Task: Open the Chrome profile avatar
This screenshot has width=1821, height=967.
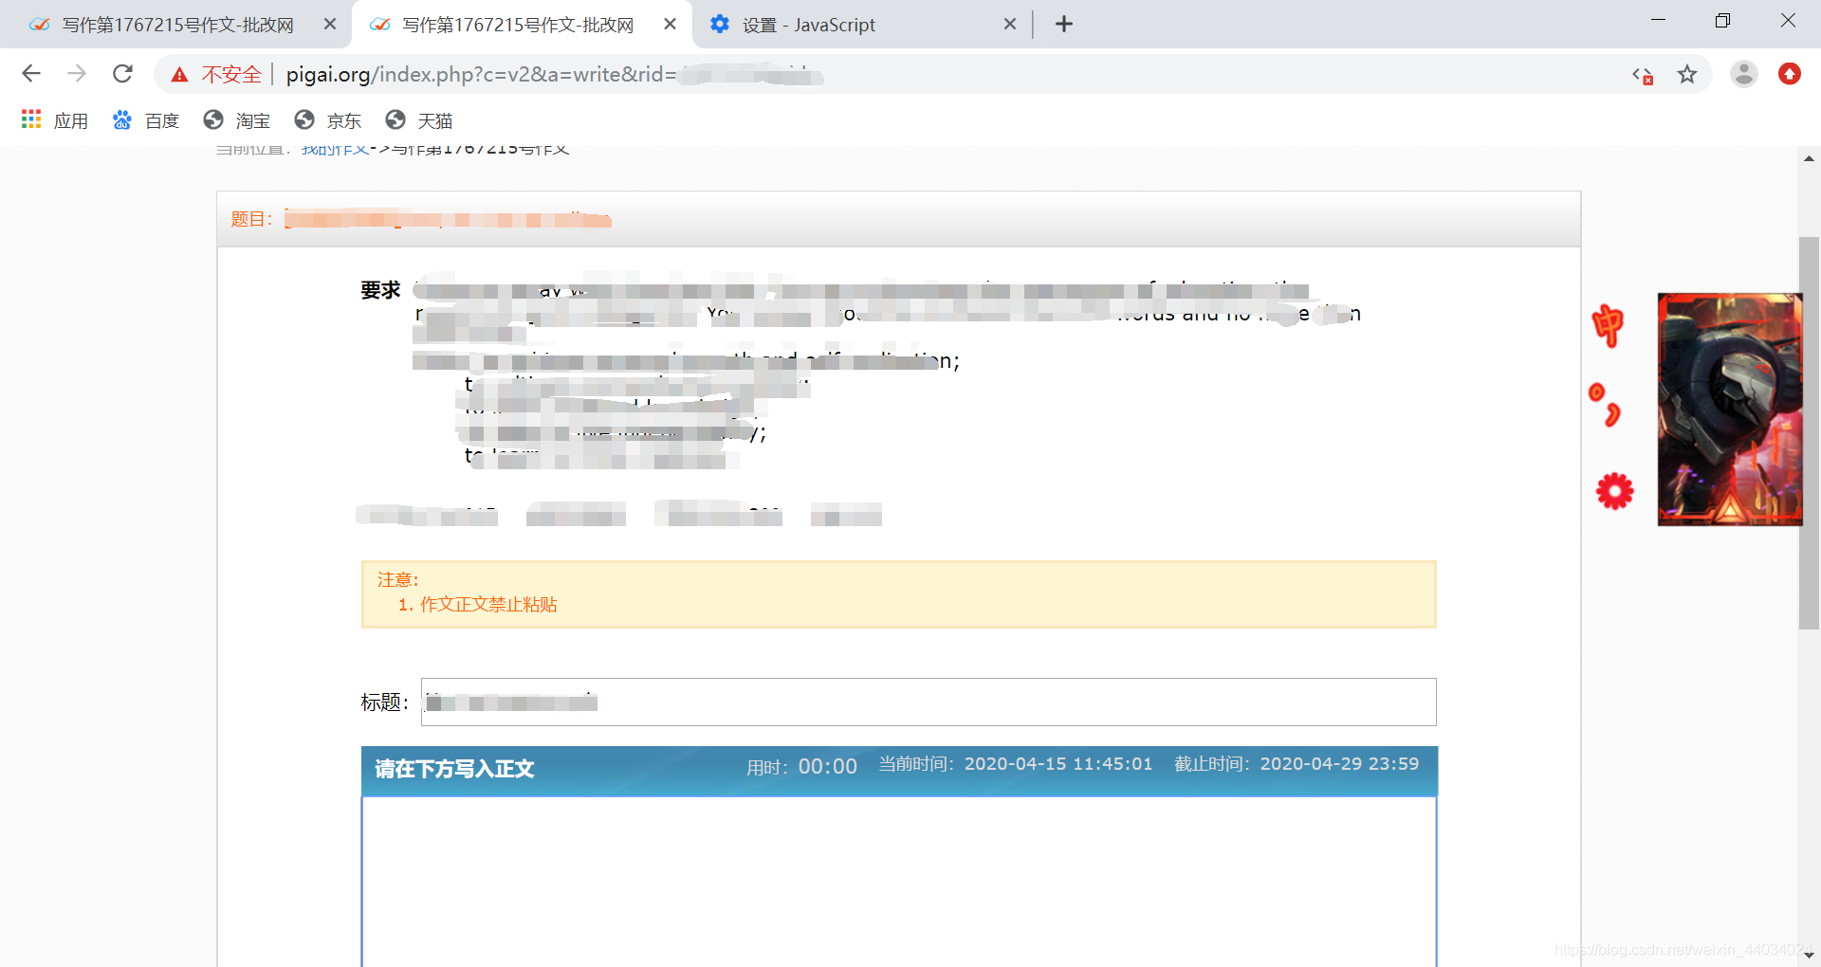Action: (x=1743, y=74)
